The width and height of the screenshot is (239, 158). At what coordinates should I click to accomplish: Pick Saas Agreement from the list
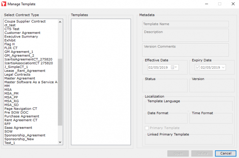18,128
